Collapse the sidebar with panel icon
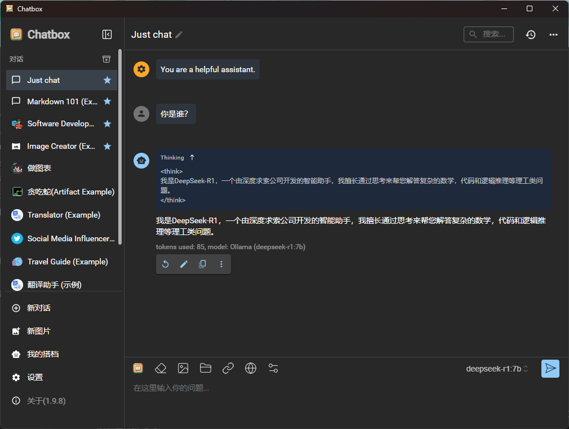This screenshot has width=569, height=429. click(107, 34)
